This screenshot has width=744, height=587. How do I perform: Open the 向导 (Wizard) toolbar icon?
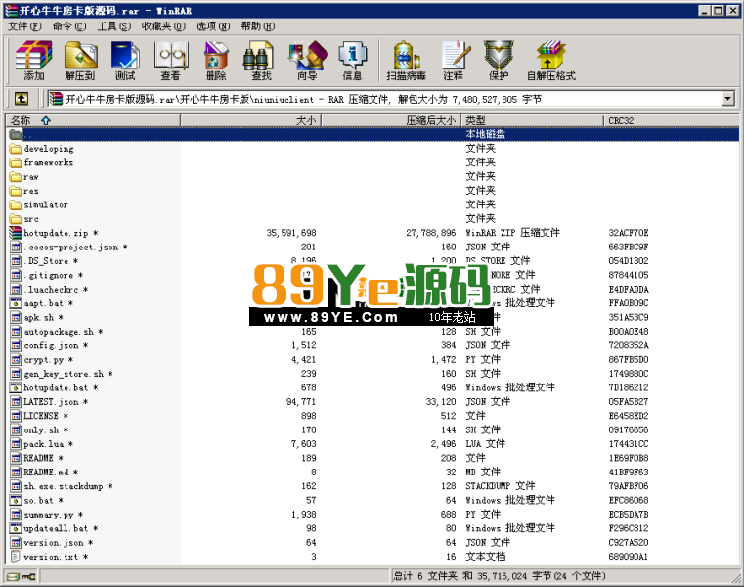click(307, 61)
